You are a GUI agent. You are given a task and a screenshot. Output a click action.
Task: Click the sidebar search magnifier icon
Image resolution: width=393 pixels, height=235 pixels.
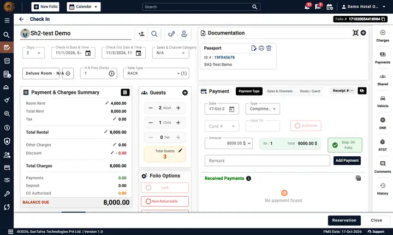pos(7,34)
